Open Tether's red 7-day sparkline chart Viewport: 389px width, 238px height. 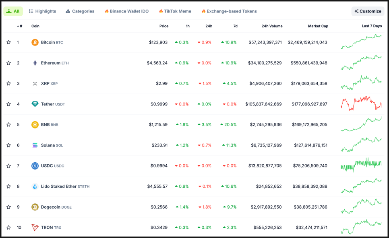(x=361, y=104)
